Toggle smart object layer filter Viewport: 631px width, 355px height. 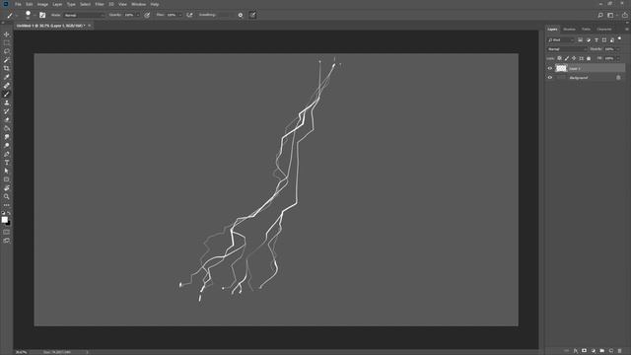tap(612, 39)
